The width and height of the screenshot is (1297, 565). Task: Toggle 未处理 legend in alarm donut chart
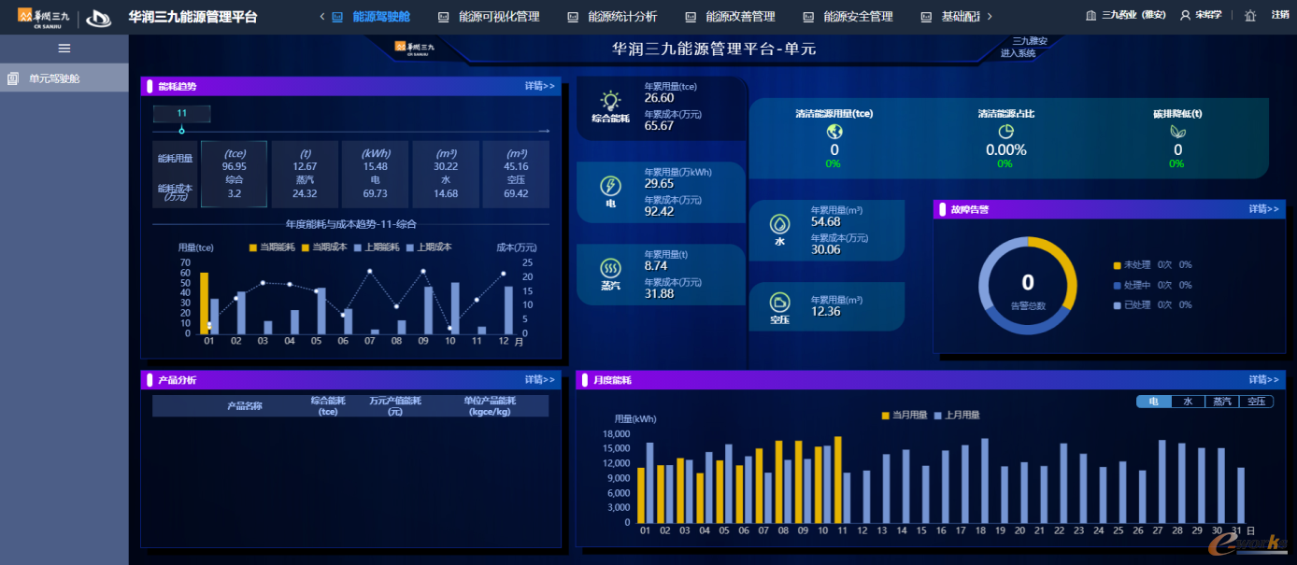(x=1132, y=265)
